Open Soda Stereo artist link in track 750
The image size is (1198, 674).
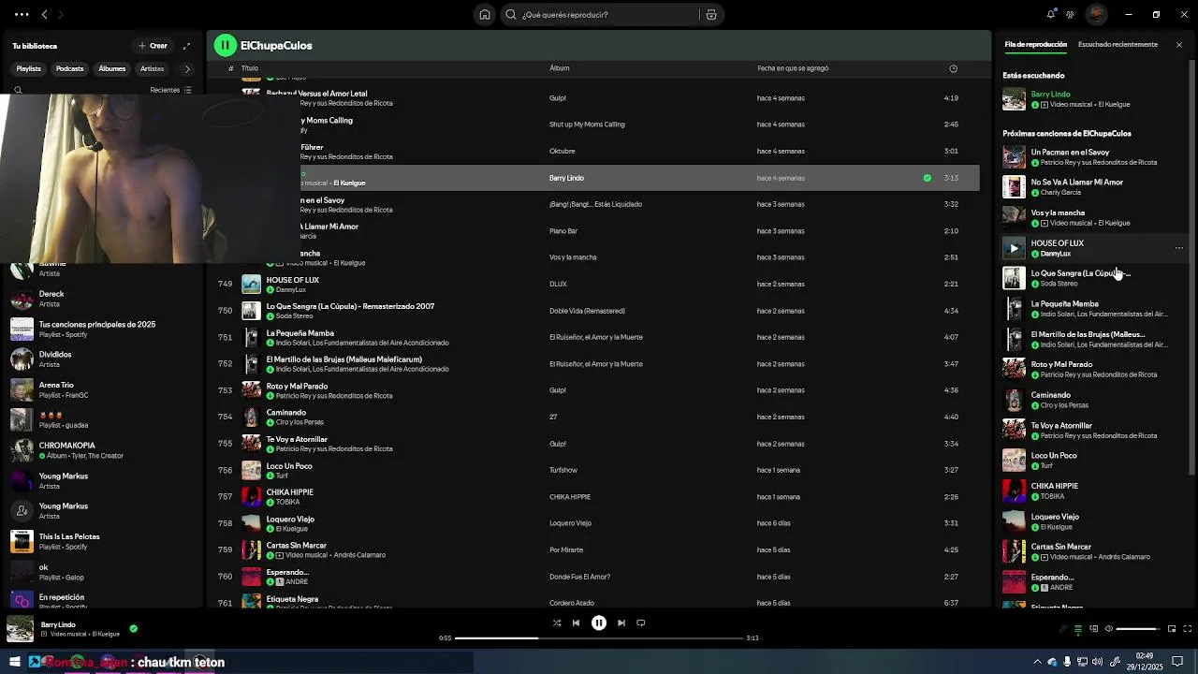click(x=296, y=316)
